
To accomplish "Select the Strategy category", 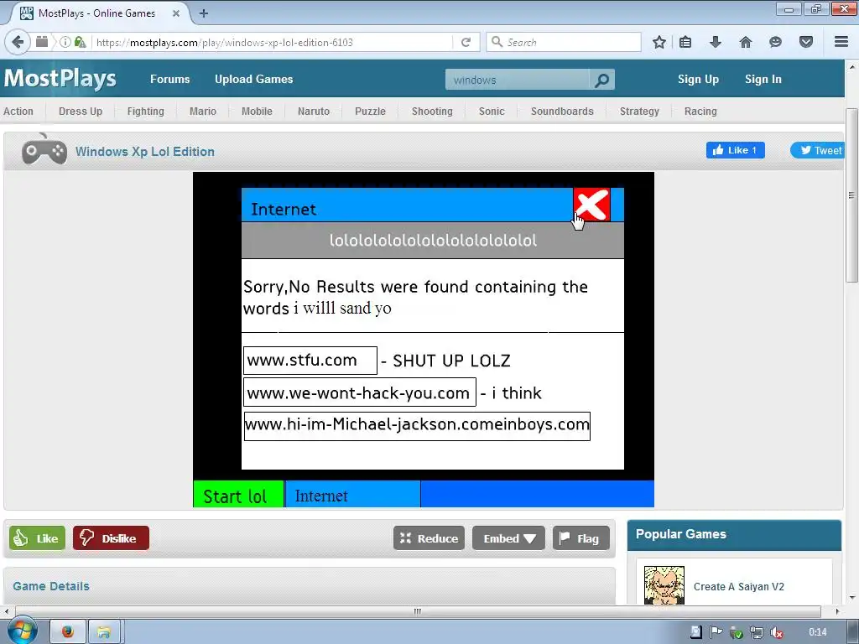I will click(639, 112).
